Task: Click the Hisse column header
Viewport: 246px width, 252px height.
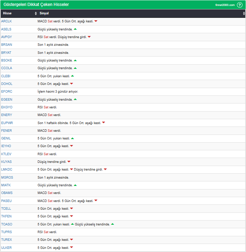Action: click(7, 13)
